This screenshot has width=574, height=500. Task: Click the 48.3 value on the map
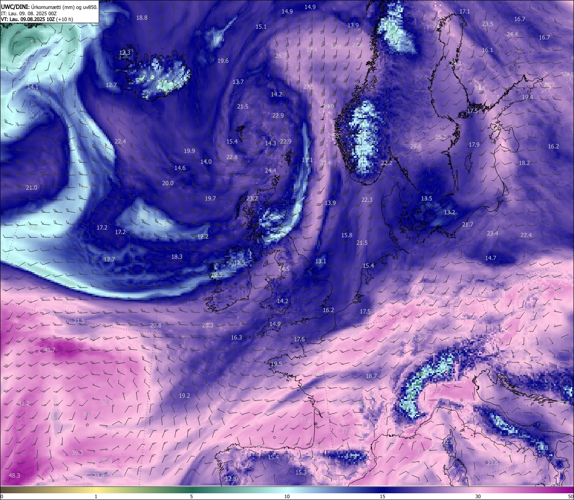14,475
